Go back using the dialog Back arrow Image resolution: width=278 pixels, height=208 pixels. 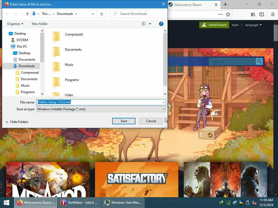(7, 14)
